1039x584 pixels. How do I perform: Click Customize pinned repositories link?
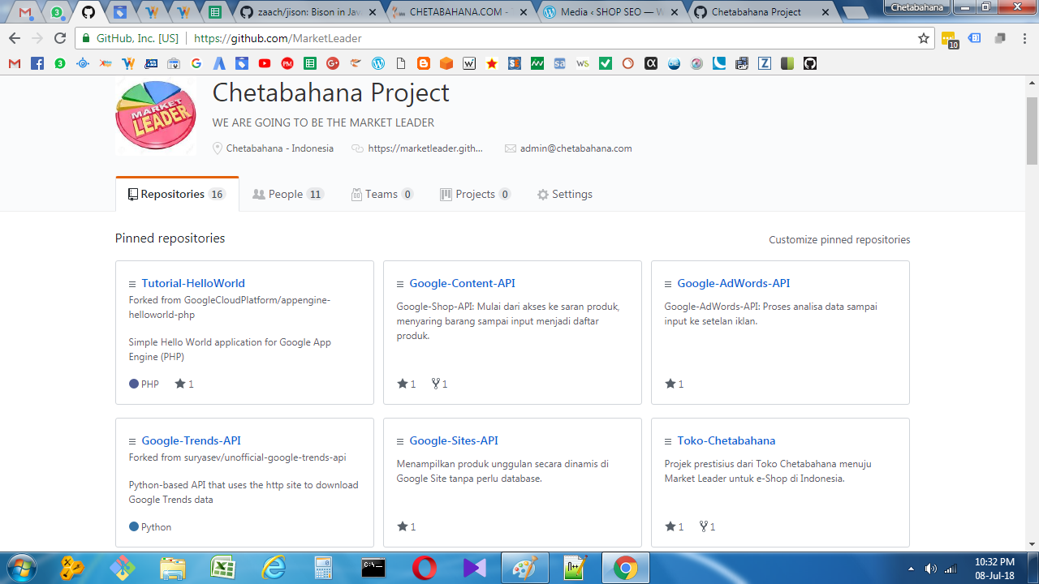[x=839, y=240]
